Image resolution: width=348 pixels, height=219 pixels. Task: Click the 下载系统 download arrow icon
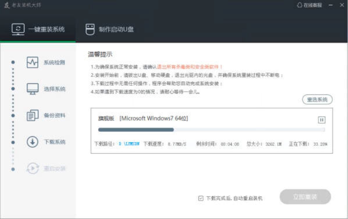coord(32,142)
